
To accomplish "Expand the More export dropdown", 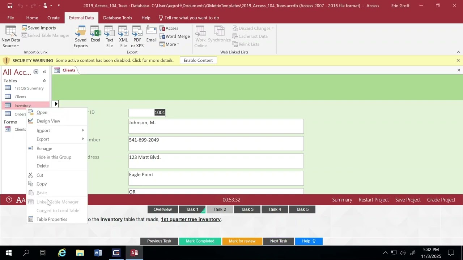I will [x=169, y=44].
